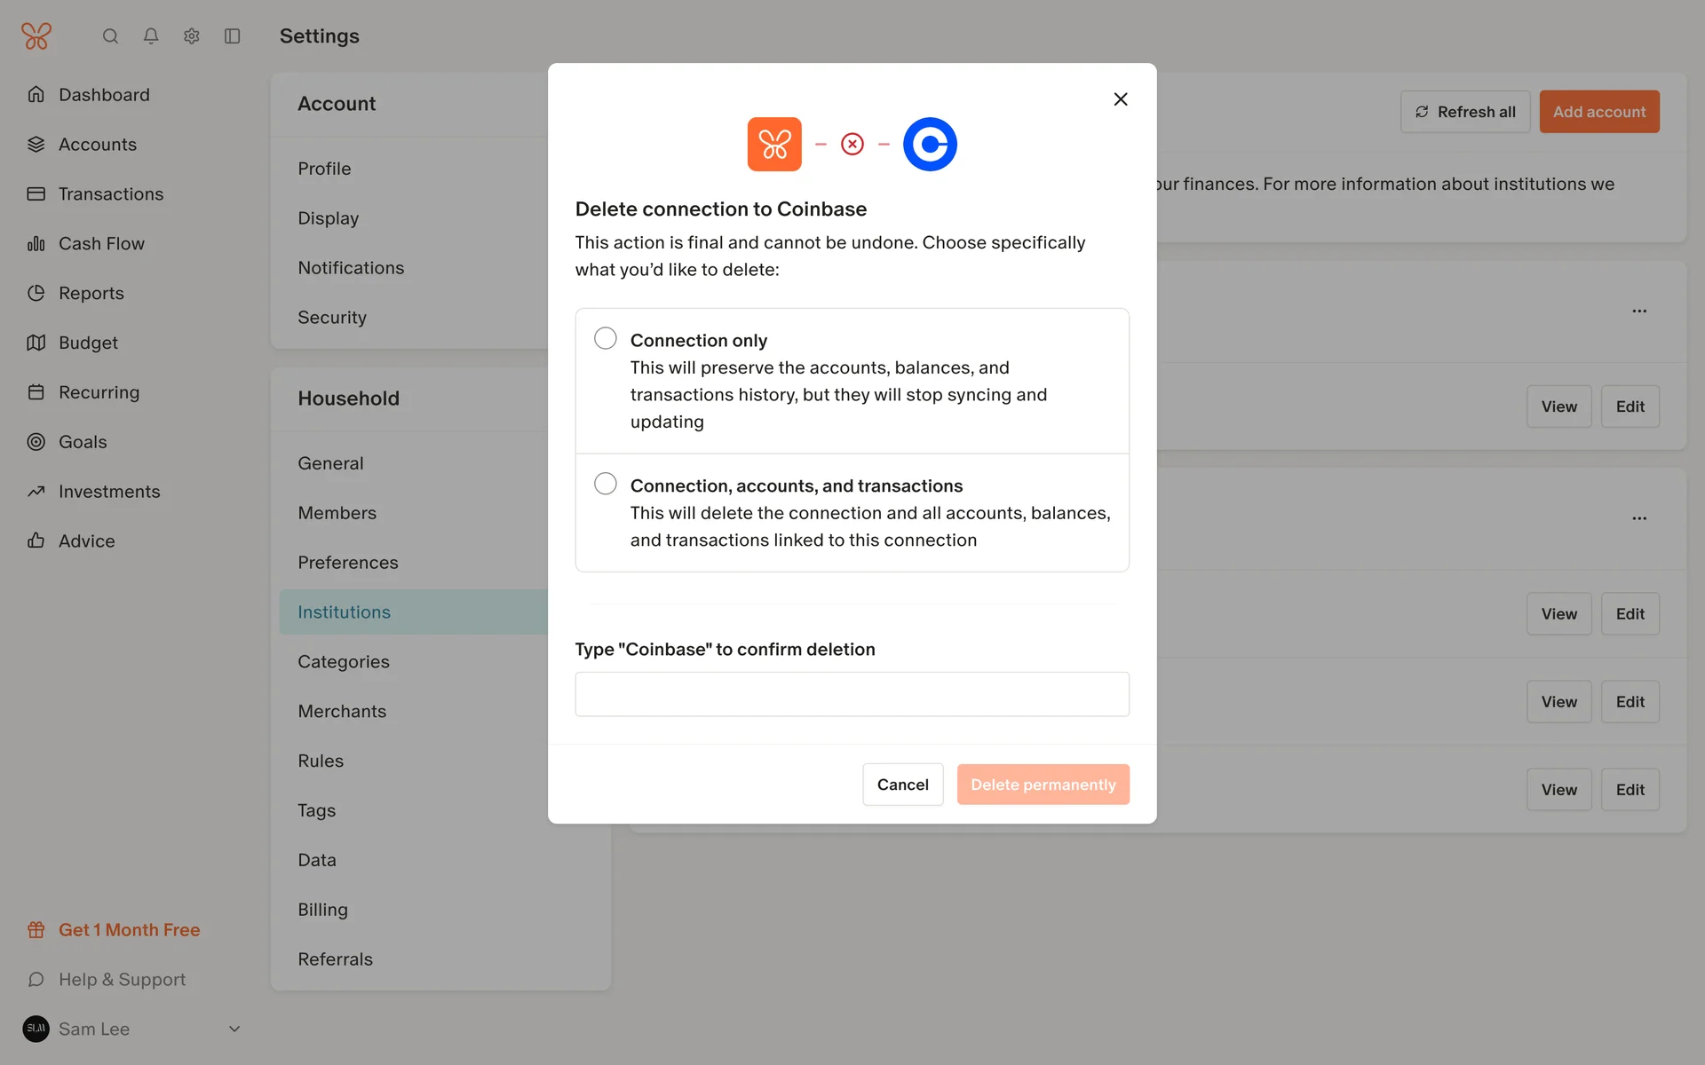Click the search magnifier icon
This screenshot has height=1065, width=1705.
(x=110, y=36)
